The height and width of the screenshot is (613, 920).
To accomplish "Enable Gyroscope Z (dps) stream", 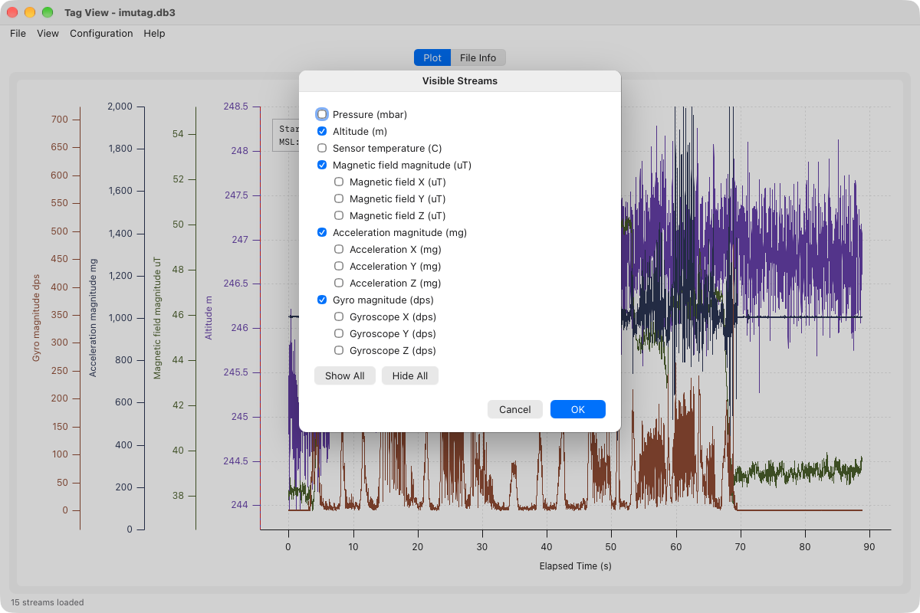I will [339, 350].
